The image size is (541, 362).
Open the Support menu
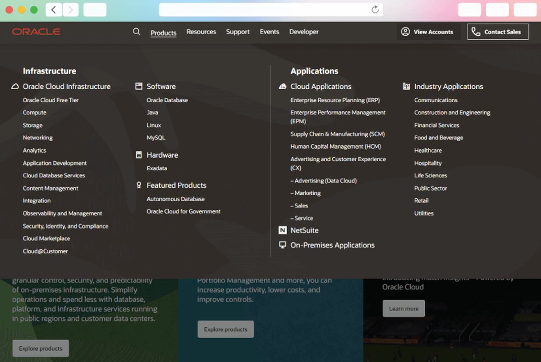click(238, 32)
